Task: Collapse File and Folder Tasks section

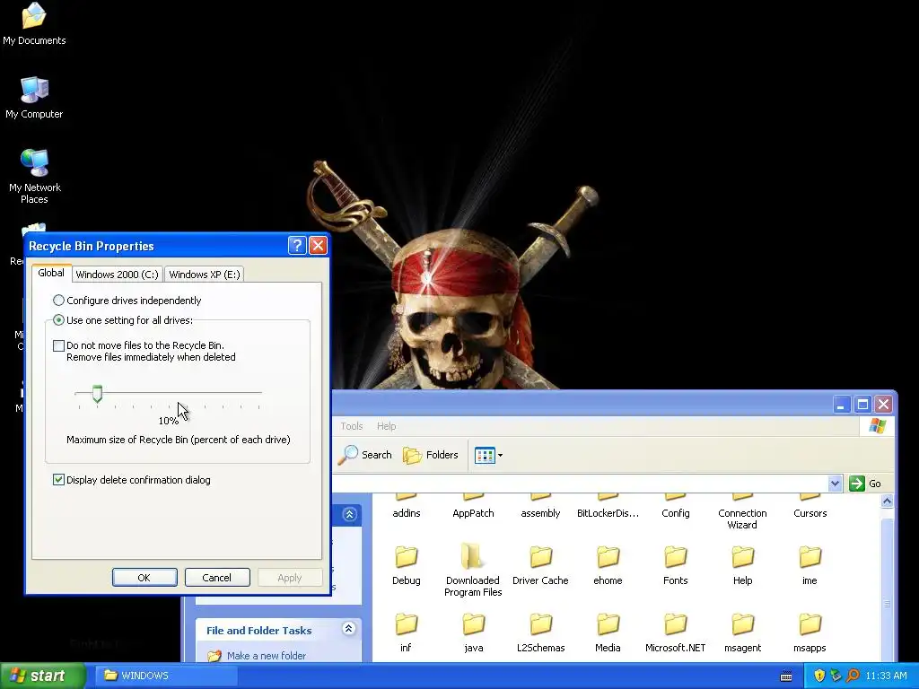Action: point(349,629)
